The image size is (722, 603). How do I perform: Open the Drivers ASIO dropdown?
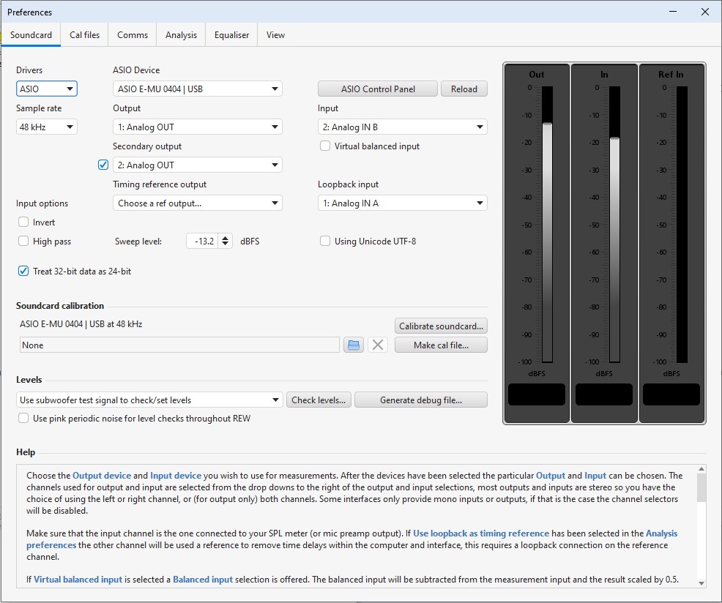click(47, 89)
